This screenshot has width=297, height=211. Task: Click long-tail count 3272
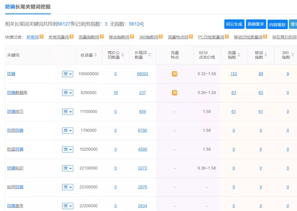142,168
